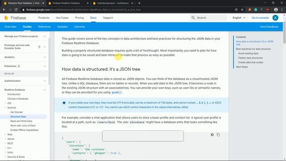Jump to Best practices for data structure
This screenshot has width=286, height=161.
coord(253,49)
